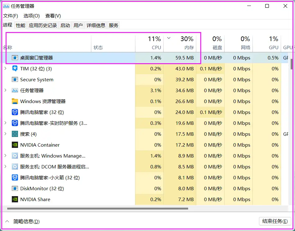Viewport: 295px width, 231px height.
Task: Click the DCOM 服务器进程启 gear icon
Action: [15, 167]
